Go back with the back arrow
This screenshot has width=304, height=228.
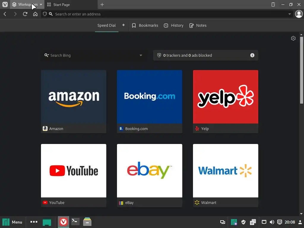(5, 14)
